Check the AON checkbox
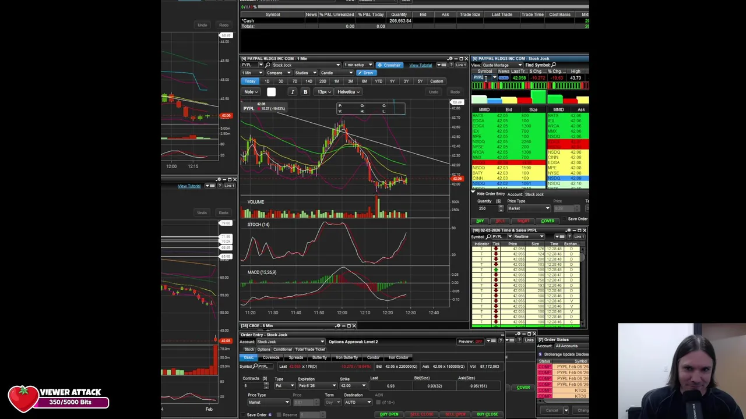Image resolution: width=746 pixels, height=419 pixels. (378, 402)
